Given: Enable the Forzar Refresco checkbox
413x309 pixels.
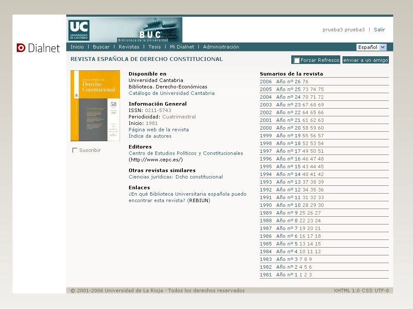Looking at the screenshot, I should [x=296, y=60].
